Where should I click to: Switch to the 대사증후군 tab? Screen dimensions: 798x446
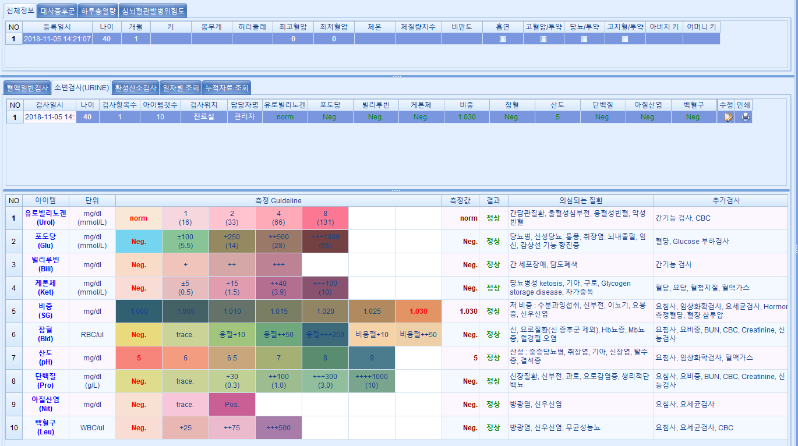click(x=58, y=10)
